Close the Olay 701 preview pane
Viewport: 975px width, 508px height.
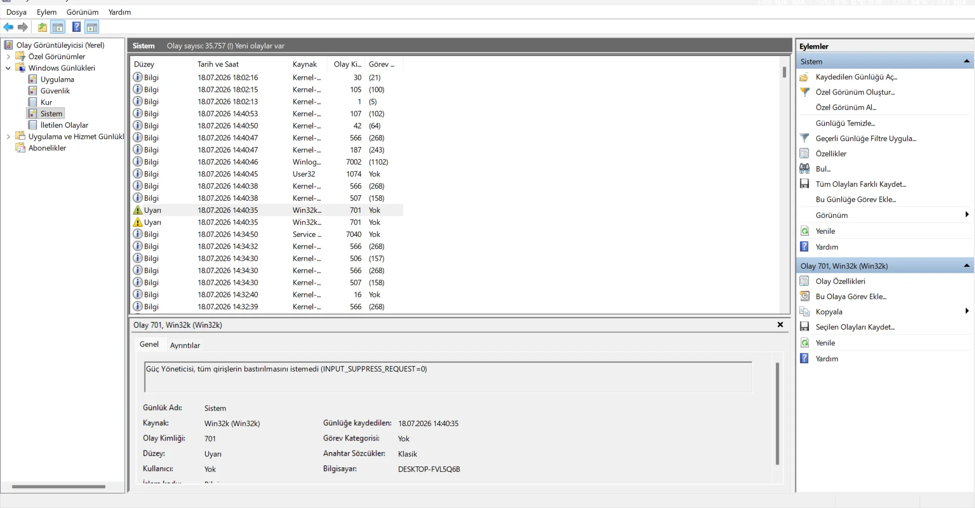pos(780,325)
